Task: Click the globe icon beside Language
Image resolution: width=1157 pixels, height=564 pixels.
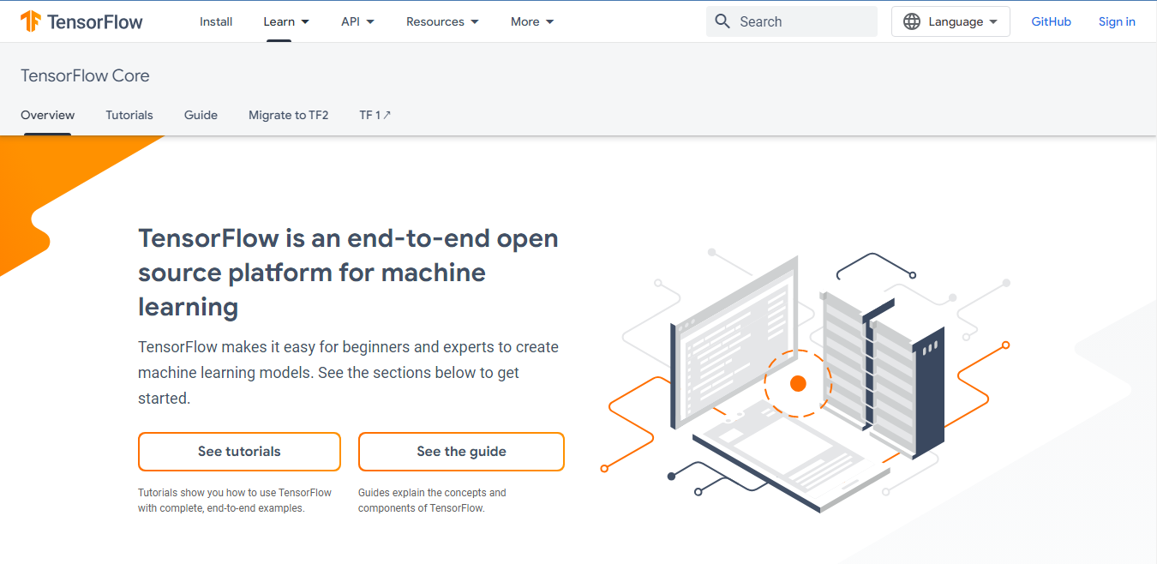Action: (x=912, y=21)
